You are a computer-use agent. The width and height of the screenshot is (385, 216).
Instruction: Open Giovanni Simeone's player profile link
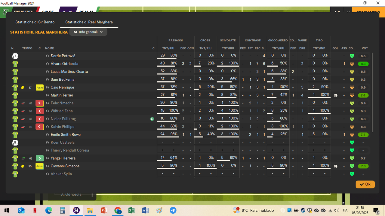[65, 166]
